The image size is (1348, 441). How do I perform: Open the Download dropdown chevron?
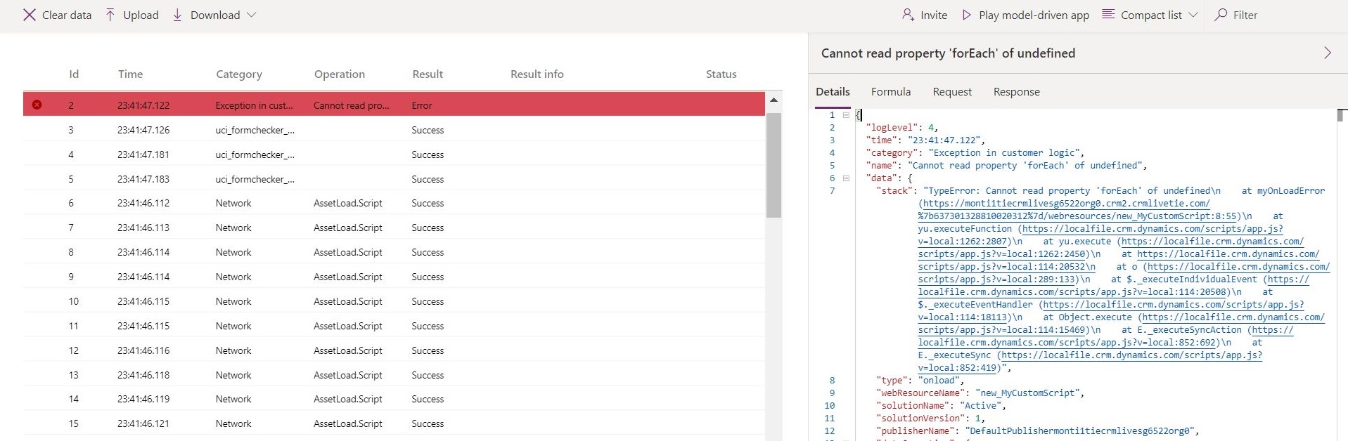[252, 15]
